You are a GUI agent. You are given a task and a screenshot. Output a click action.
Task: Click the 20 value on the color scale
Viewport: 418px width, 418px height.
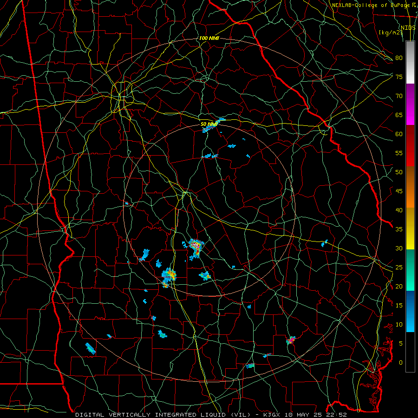point(399,286)
